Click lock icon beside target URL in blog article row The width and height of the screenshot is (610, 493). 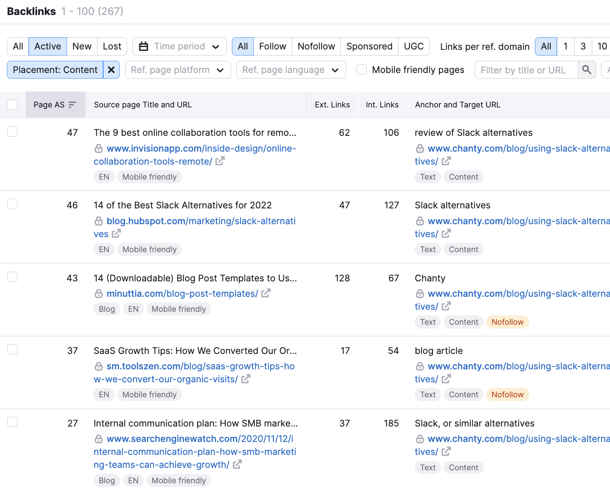[x=420, y=366]
